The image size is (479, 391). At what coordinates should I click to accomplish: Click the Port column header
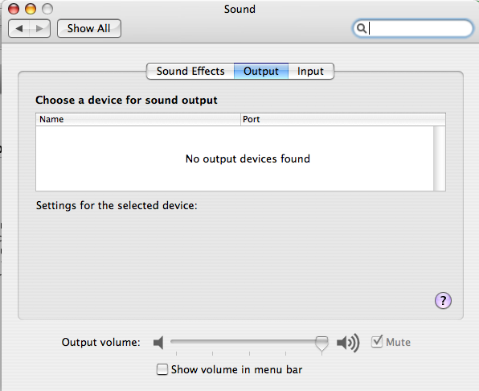click(343, 119)
